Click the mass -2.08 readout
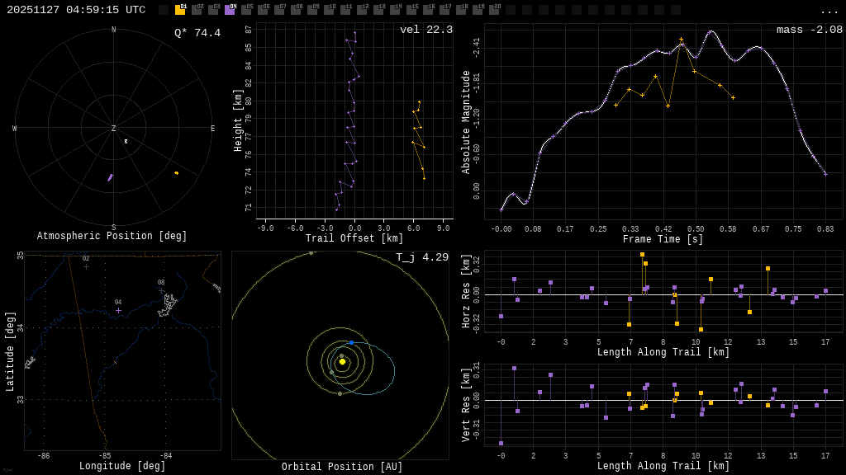Viewport: 846px width, 475px height. tap(809, 30)
